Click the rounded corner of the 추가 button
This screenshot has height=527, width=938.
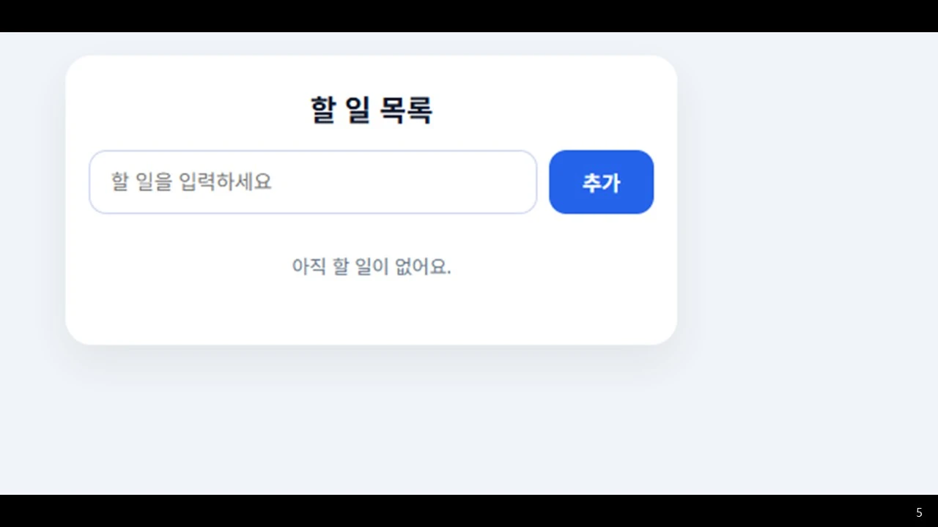pyautogui.click(x=555, y=156)
